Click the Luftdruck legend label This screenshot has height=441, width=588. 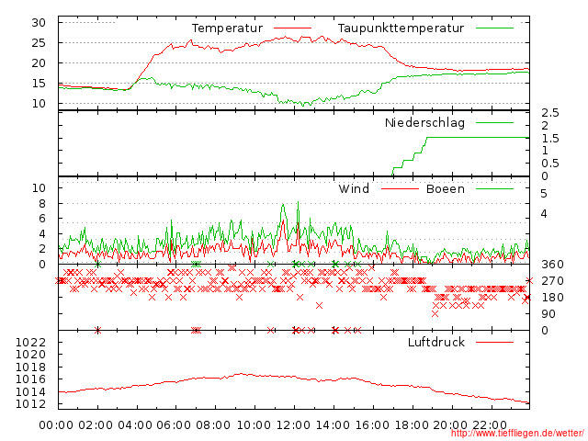pyautogui.click(x=436, y=342)
